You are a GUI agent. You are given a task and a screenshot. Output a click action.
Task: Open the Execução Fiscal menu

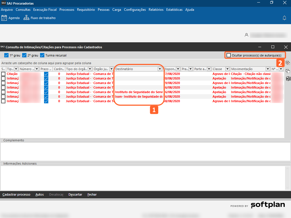(45, 10)
